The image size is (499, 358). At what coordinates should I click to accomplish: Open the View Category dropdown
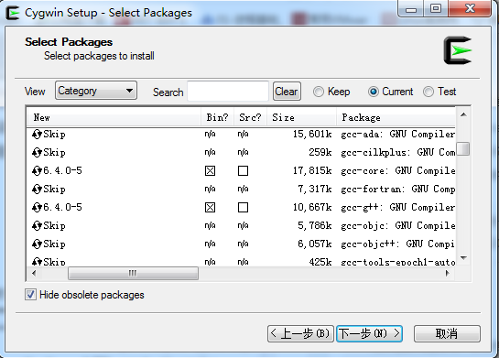96,91
